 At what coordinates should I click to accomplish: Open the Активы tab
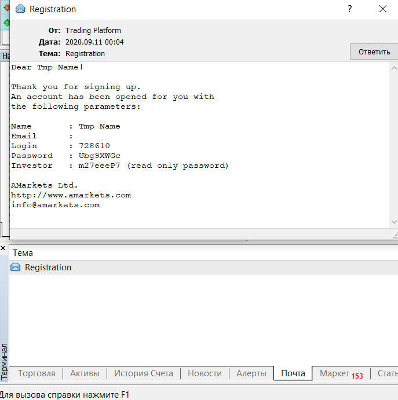click(x=85, y=373)
